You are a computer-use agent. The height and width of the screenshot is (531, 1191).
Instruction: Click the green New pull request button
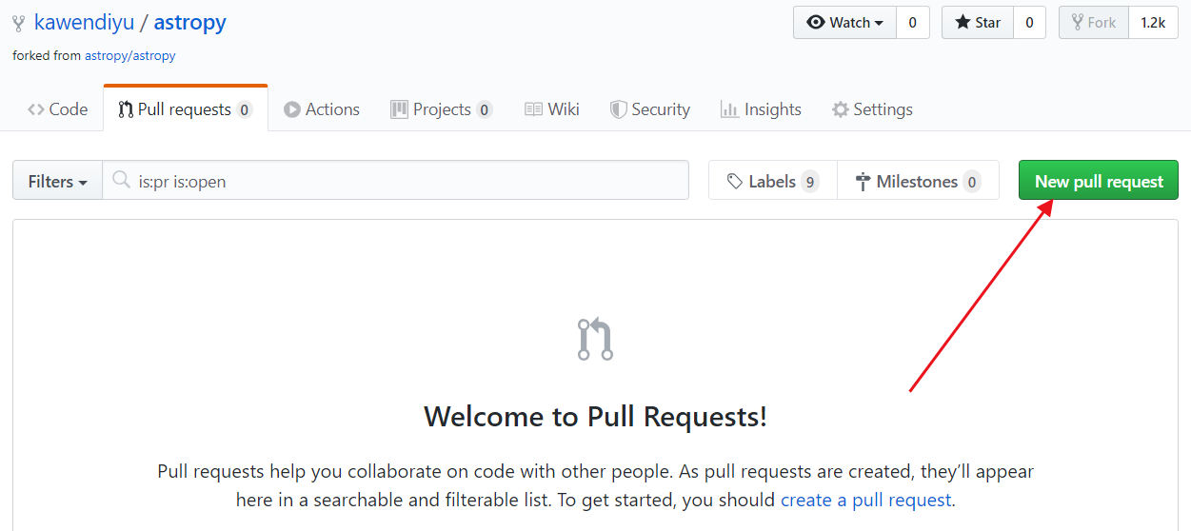click(1099, 181)
